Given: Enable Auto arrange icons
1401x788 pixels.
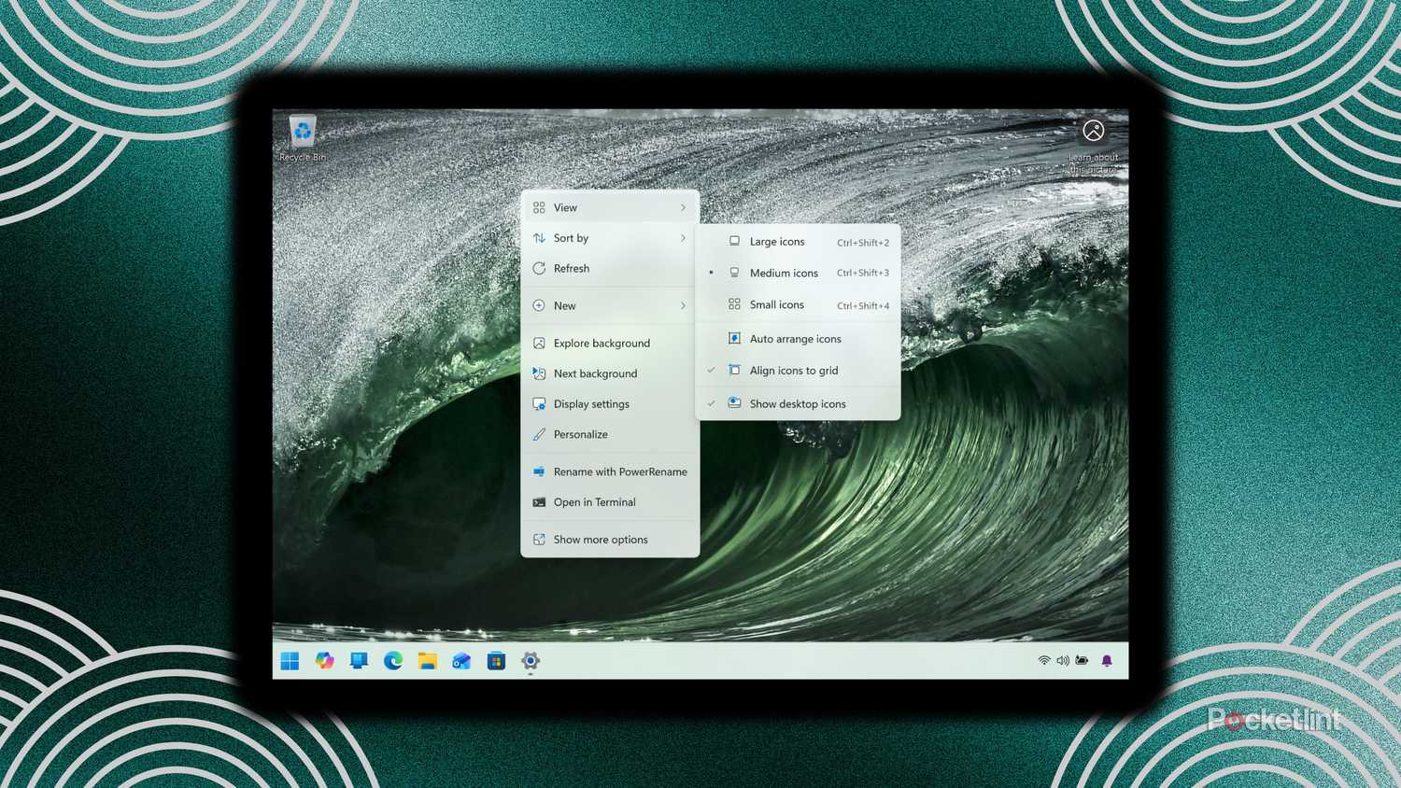Looking at the screenshot, I should point(795,339).
